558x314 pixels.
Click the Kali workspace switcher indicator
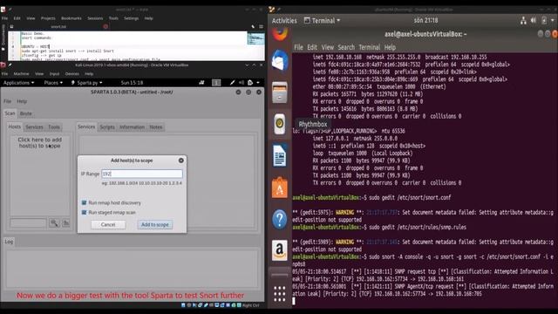216,83
